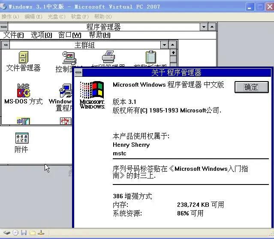The height and width of the screenshot is (239, 274).
Task: Click the 程序管理器 title bar
Action: [x=104, y=27]
